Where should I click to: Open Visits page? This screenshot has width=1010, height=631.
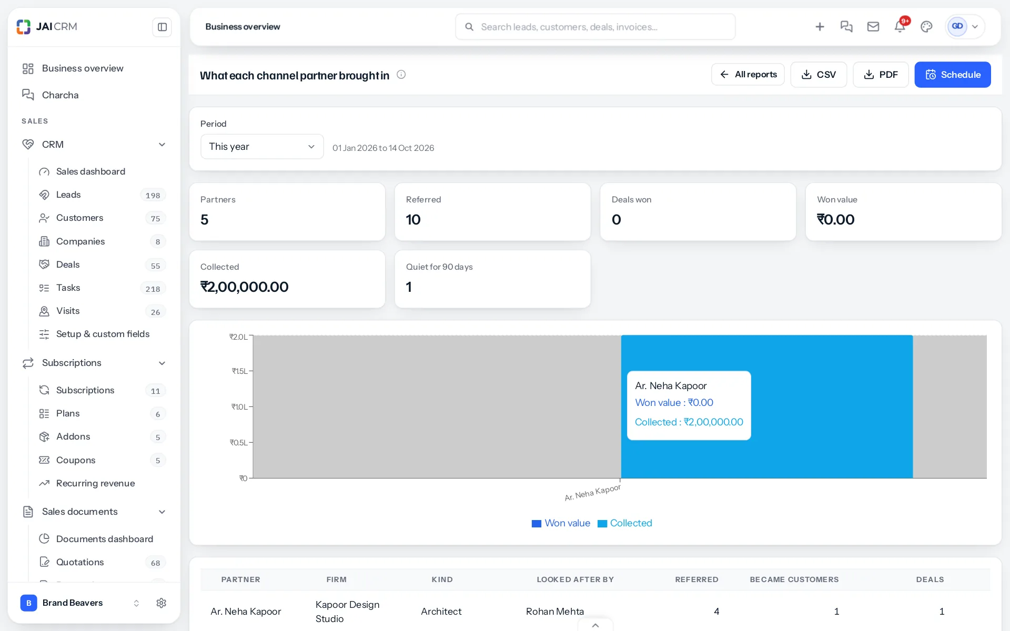102,311
